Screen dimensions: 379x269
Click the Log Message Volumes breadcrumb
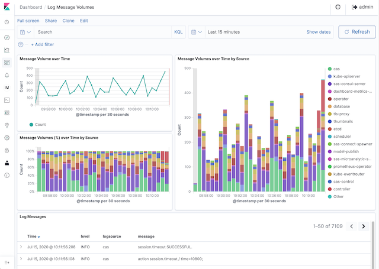[71, 7]
